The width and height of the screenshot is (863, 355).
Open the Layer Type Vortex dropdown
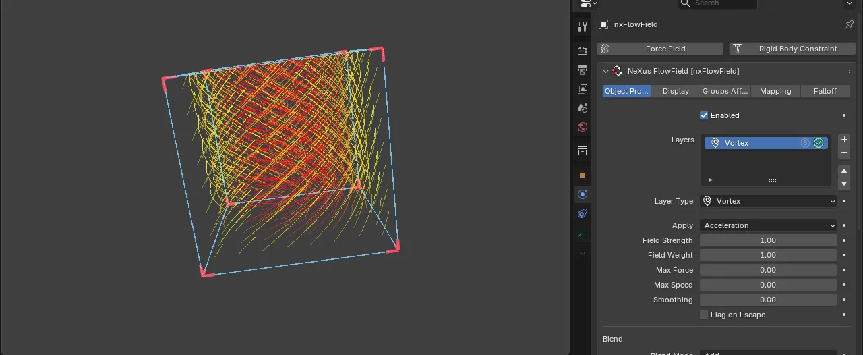(769, 201)
